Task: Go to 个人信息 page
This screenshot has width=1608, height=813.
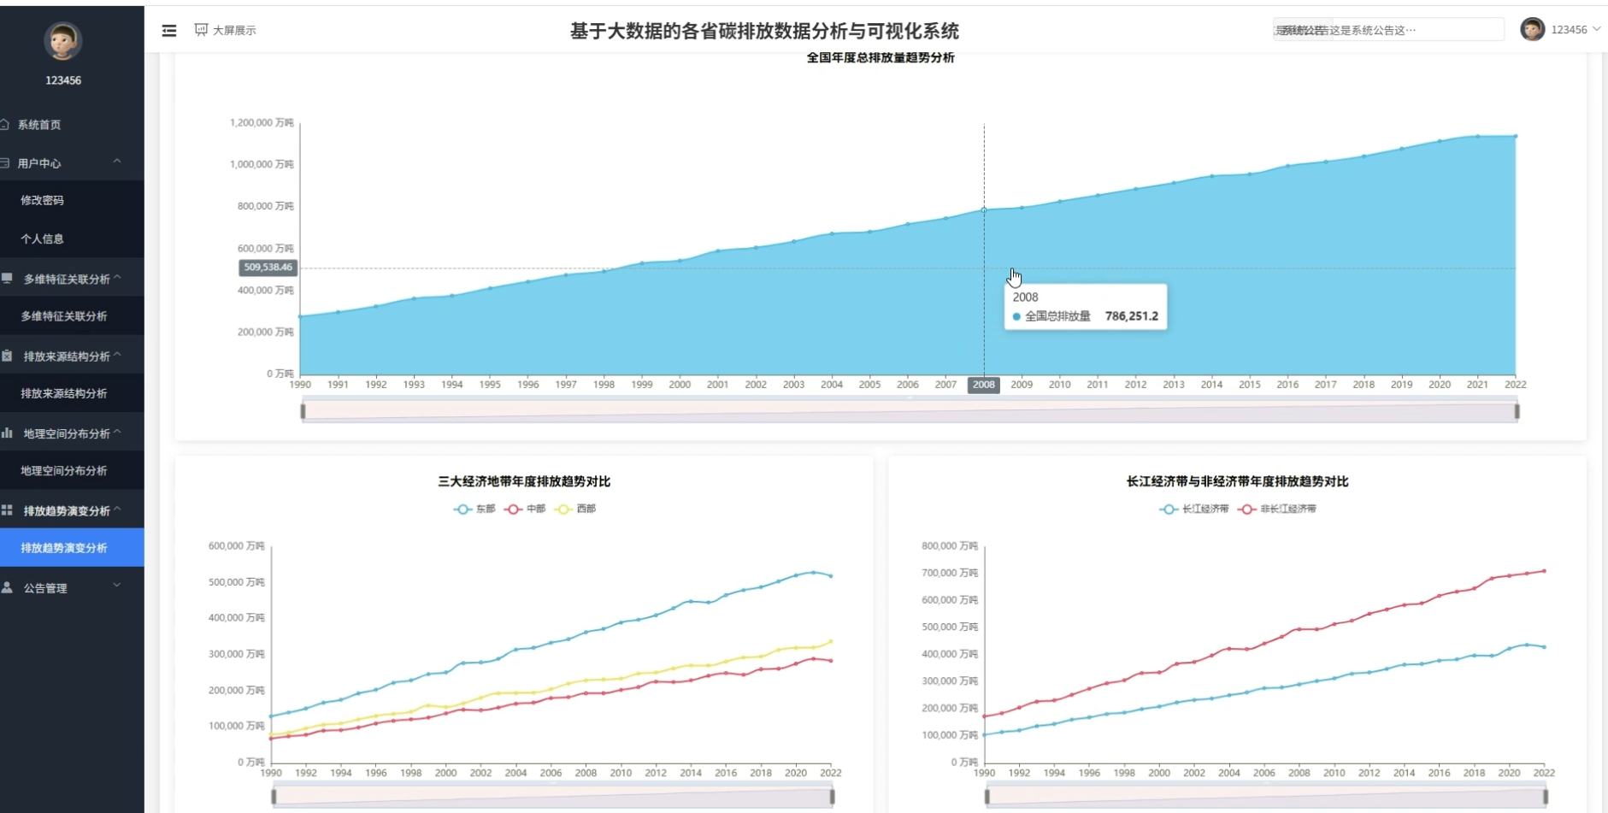Action: [x=43, y=239]
